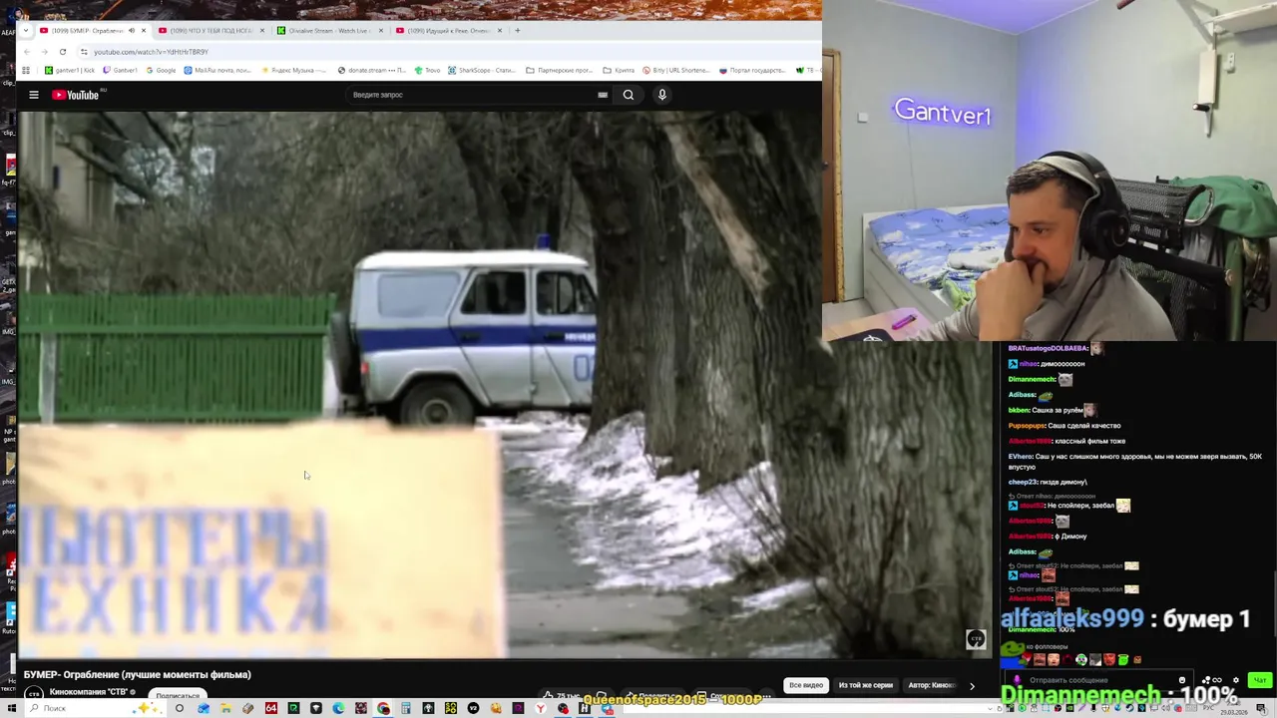Subscribe with the "Подписаться" button
The image size is (1277, 718).
point(178,695)
